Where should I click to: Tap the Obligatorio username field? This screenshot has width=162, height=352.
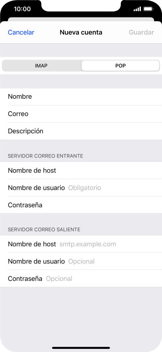coord(81,188)
